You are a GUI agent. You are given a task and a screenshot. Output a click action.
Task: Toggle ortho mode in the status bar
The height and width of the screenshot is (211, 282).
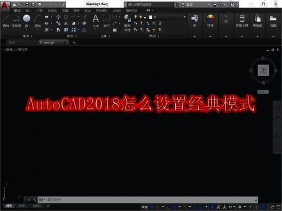(168, 207)
